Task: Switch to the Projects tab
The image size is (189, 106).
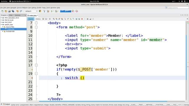Action: pos(4,15)
